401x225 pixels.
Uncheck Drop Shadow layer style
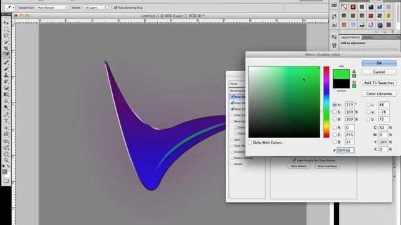click(x=232, y=97)
